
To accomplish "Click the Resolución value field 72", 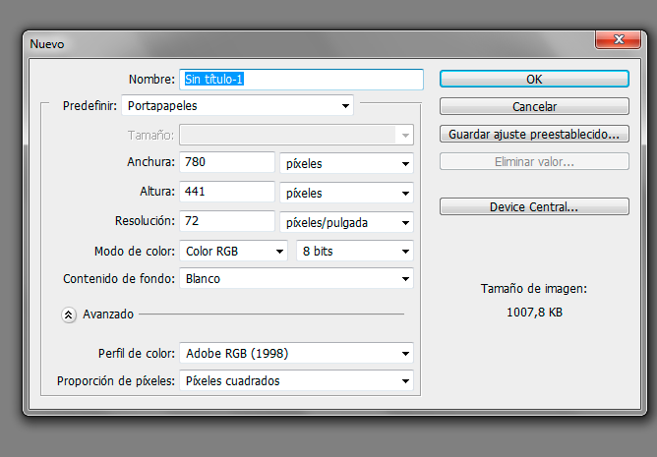I will 227,221.
